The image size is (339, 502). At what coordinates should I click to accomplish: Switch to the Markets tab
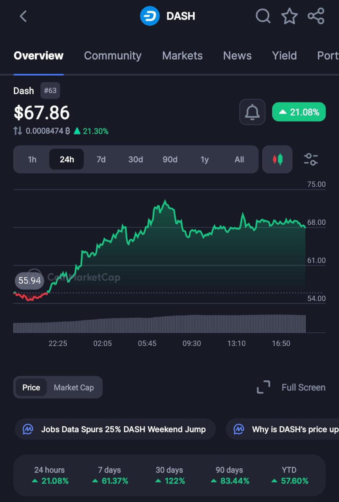pyautogui.click(x=182, y=56)
